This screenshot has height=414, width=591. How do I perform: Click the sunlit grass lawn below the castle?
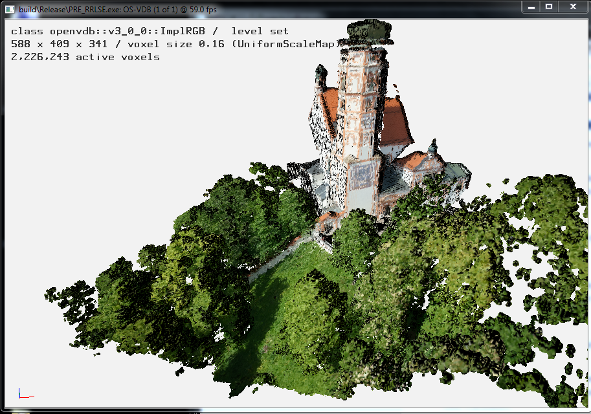[298, 264]
